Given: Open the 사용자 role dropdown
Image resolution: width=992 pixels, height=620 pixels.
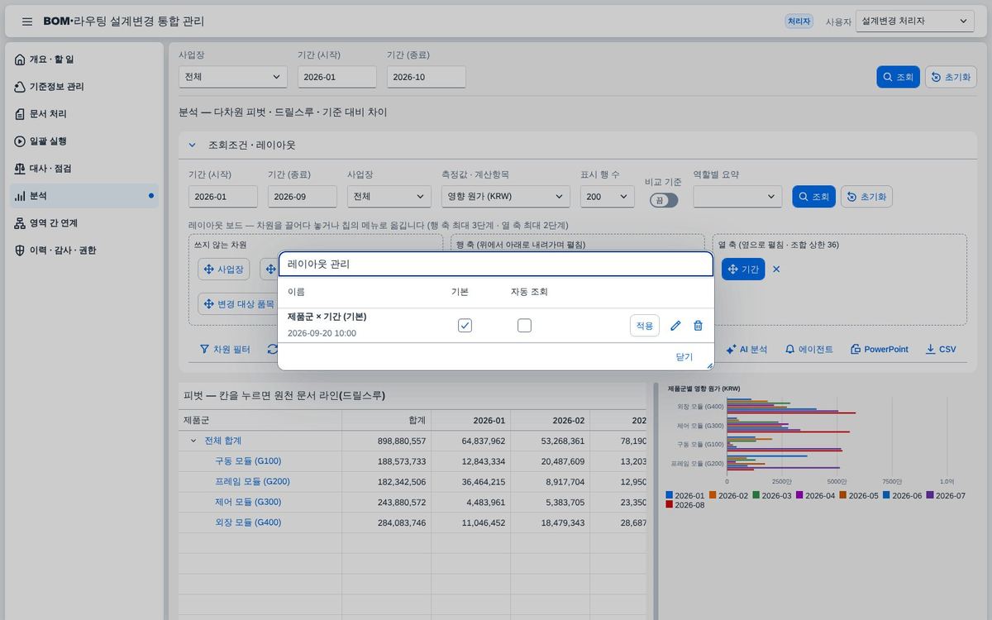Looking at the screenshot, I should coord(915,21).
